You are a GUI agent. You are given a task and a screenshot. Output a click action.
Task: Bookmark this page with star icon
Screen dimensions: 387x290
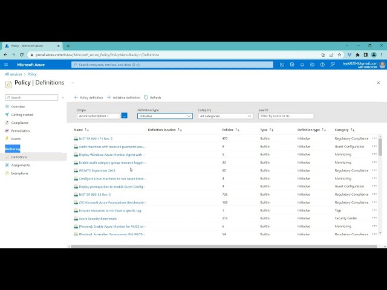click(339, 55)
